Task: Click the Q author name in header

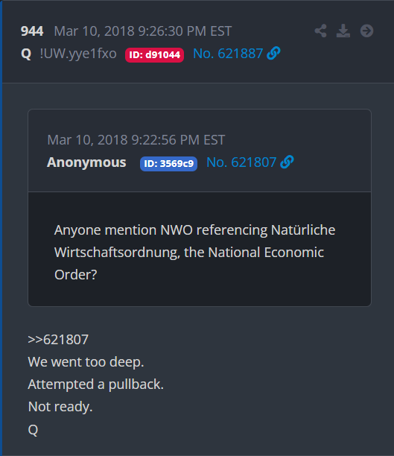Action: click(x=26, y=54)
